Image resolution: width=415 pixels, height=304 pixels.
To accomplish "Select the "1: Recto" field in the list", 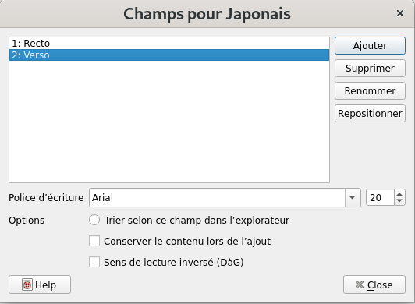I will (x=169, y=43).
